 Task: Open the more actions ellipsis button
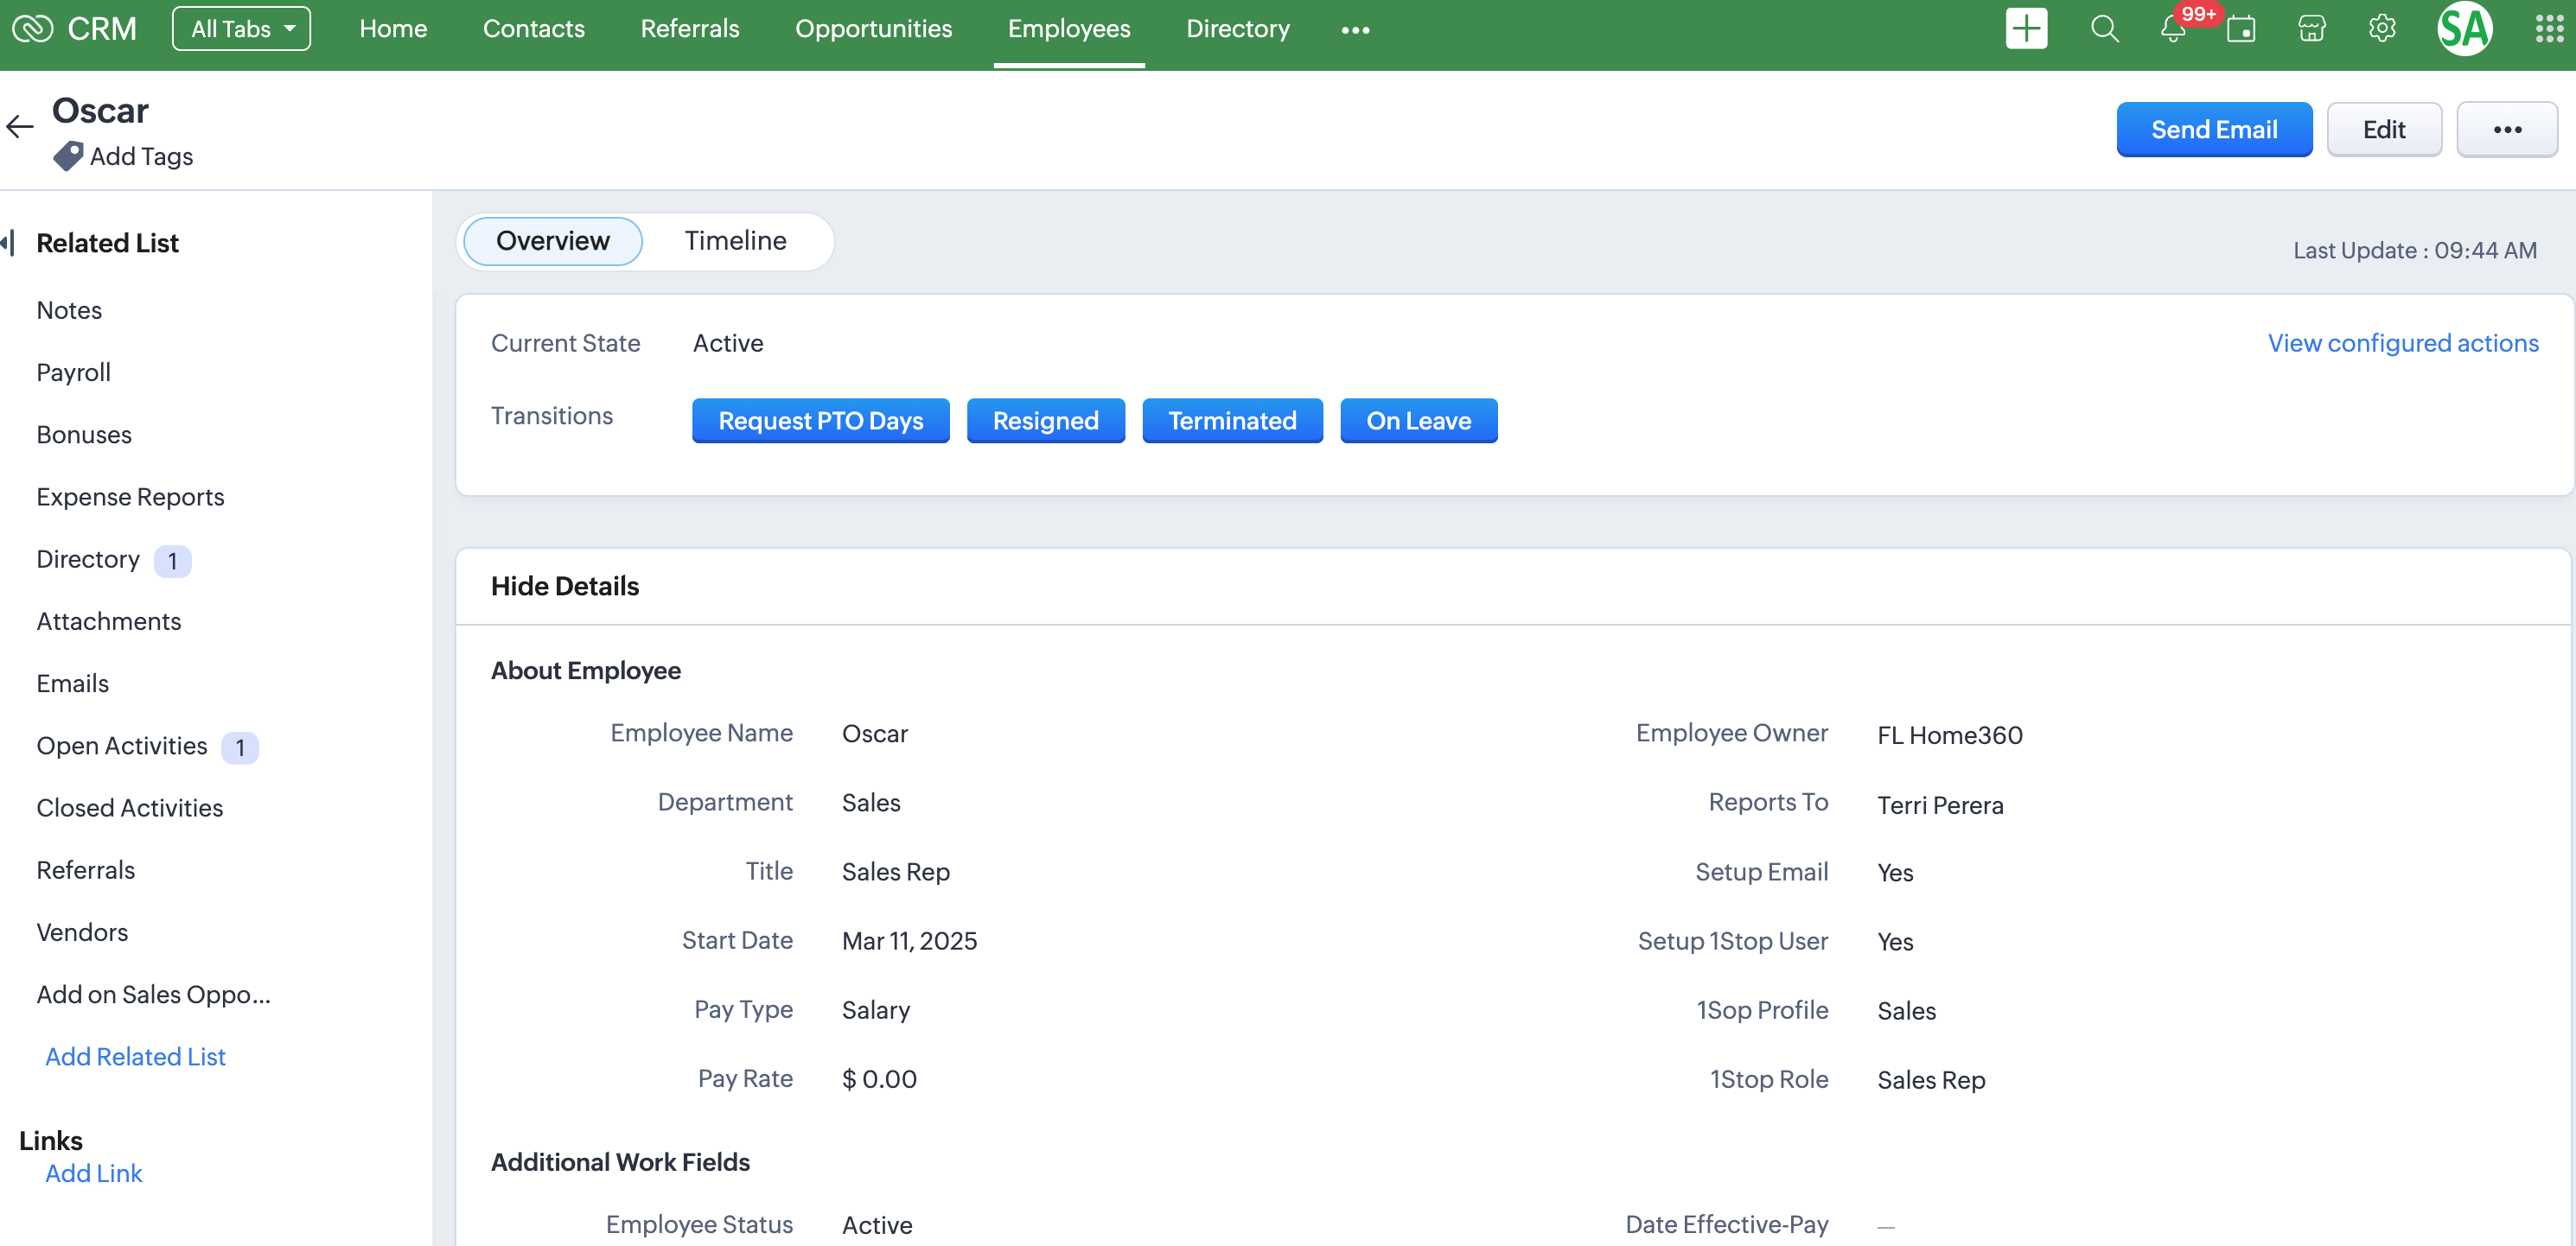(x=2506, y=130)
